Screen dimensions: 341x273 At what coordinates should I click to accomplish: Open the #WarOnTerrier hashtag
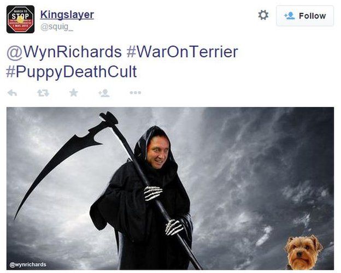click(182, 52)
